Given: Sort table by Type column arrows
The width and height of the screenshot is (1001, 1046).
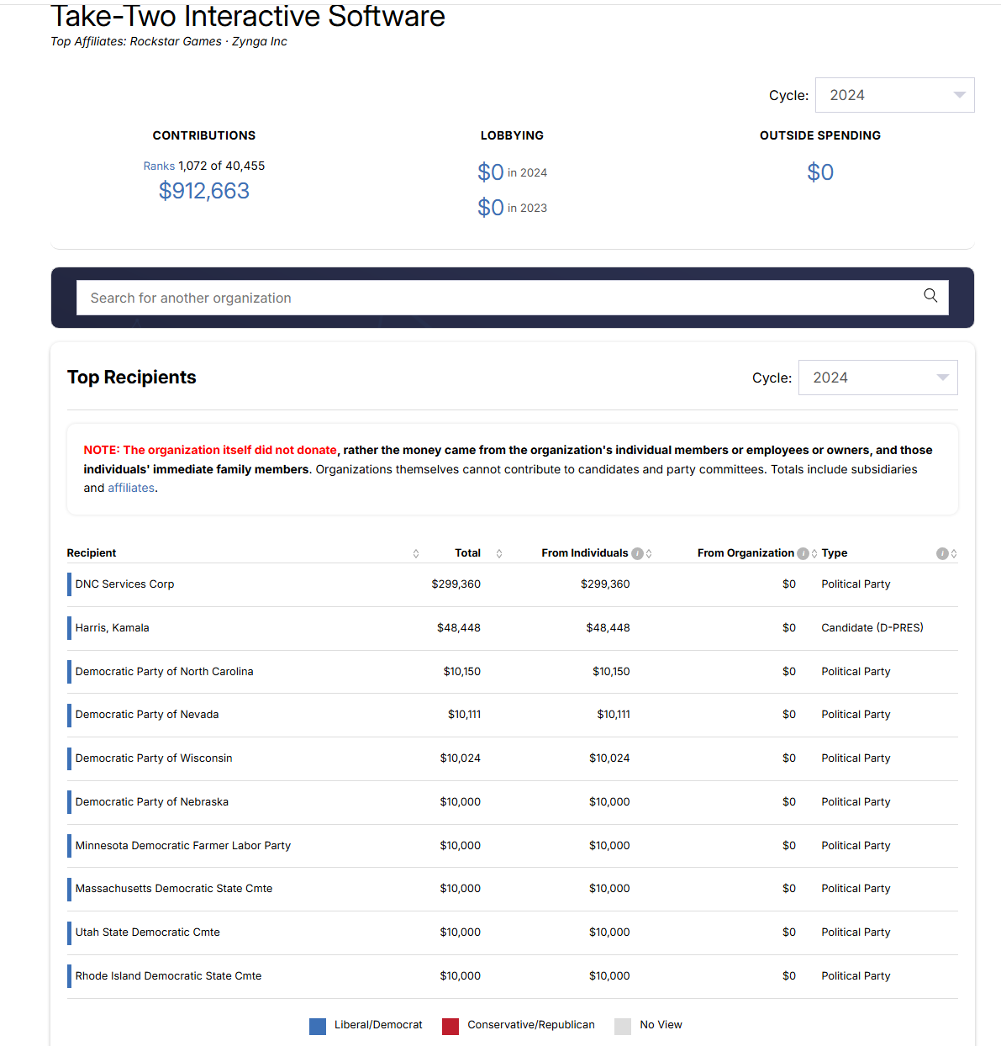Looking at the screenshot, I should pos(954,553).
